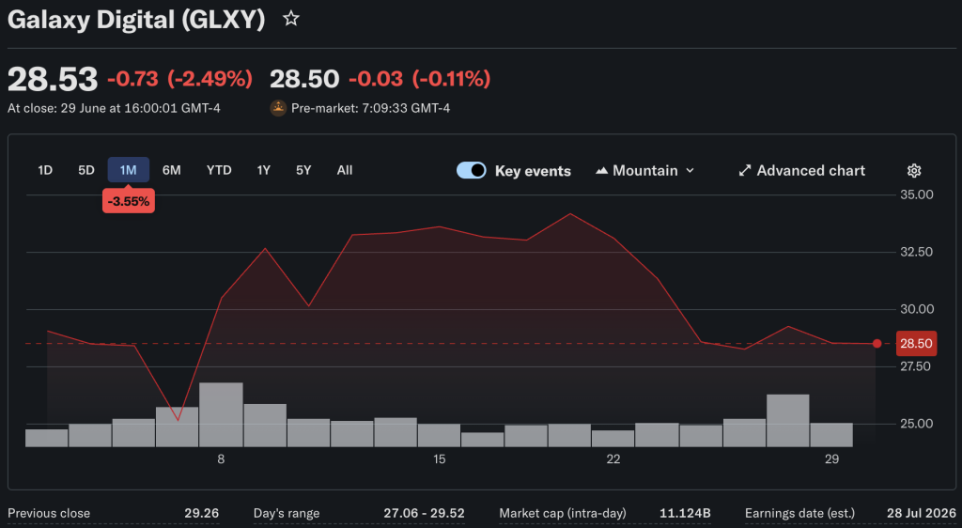Click the pre-market price 28.50 beside 28.53
This screenshot has height=528, width=962.
coord(304,79)
